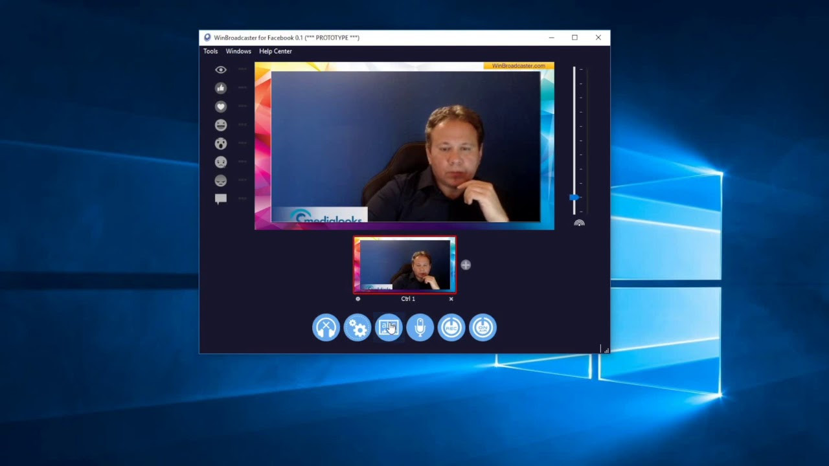Toggle the microphone button
Screen dimensions: 829x466
[x=420, y=327]
